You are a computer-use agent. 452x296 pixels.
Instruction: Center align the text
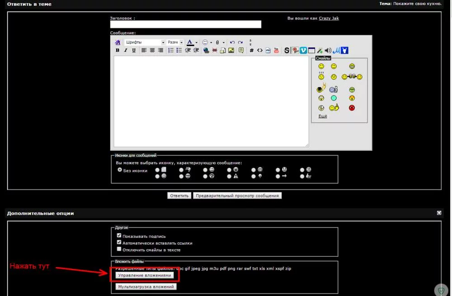click(152, 51)
